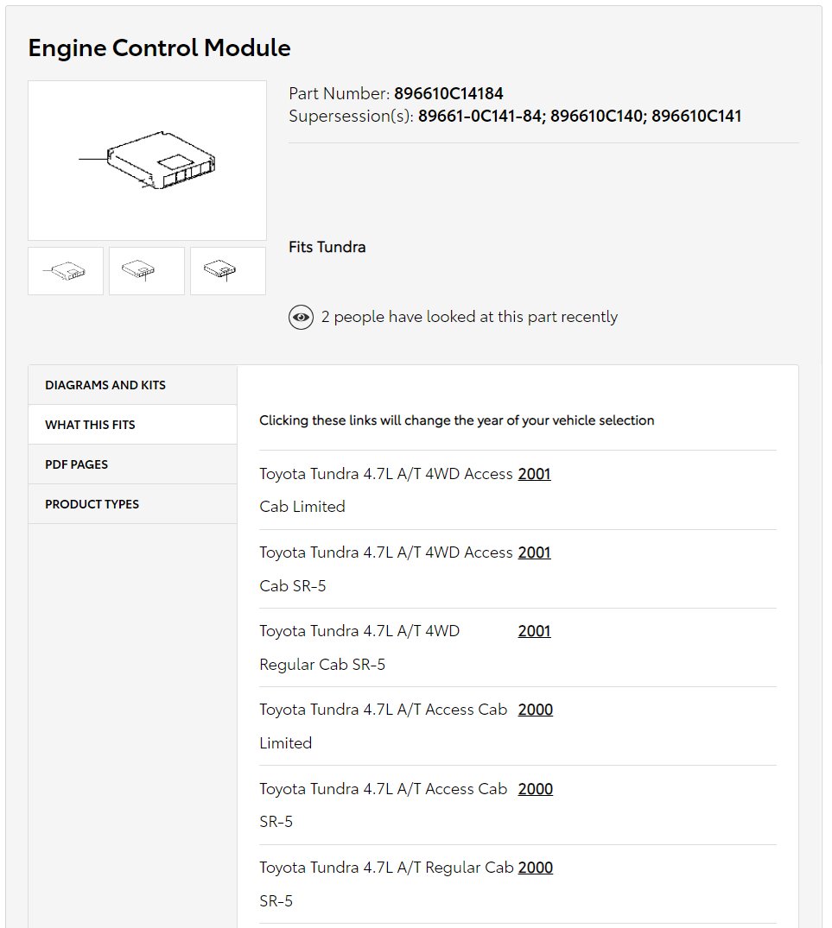This screenshot has width=832, height=928.
Task: Switch to the What This Fits tab
Action: [x=133, y=425]
